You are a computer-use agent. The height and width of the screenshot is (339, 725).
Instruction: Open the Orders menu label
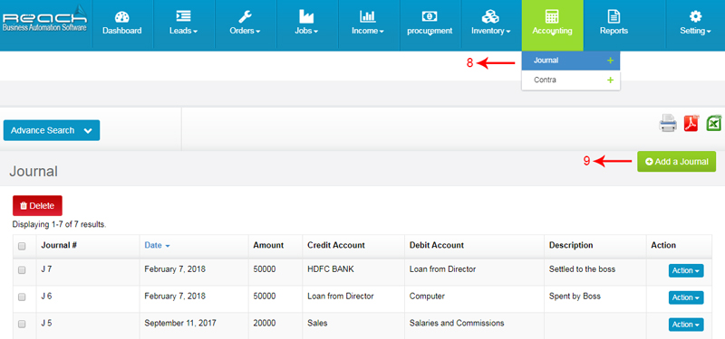245,31
